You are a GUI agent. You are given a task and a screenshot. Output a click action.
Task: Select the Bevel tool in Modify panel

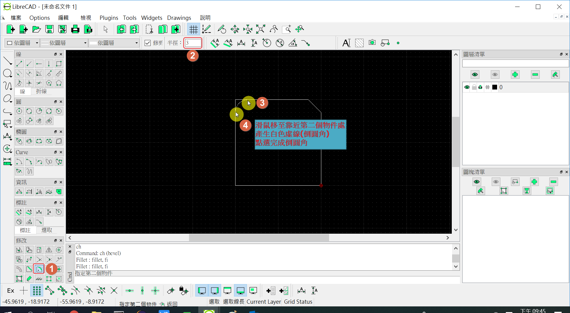(x=29, y=269)
